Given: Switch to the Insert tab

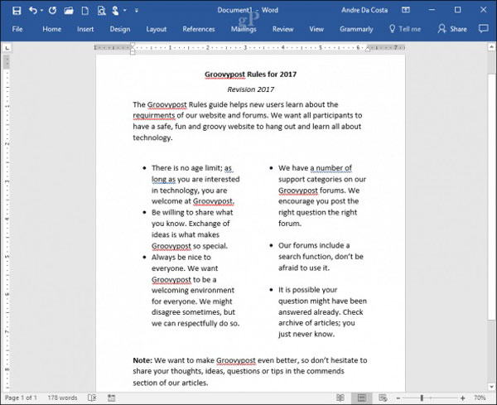Looking at the screenshot, I should (85, 29).
